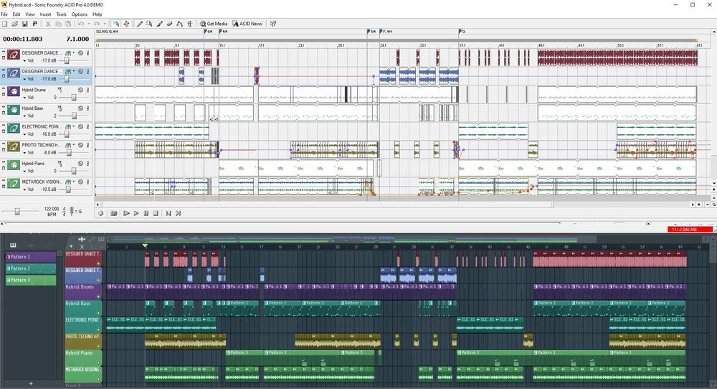Image resolution: width=717 pixels, height=389 pixels.
Task: Click the Paste clipboard icon in the toolbar
Action: 68,24
